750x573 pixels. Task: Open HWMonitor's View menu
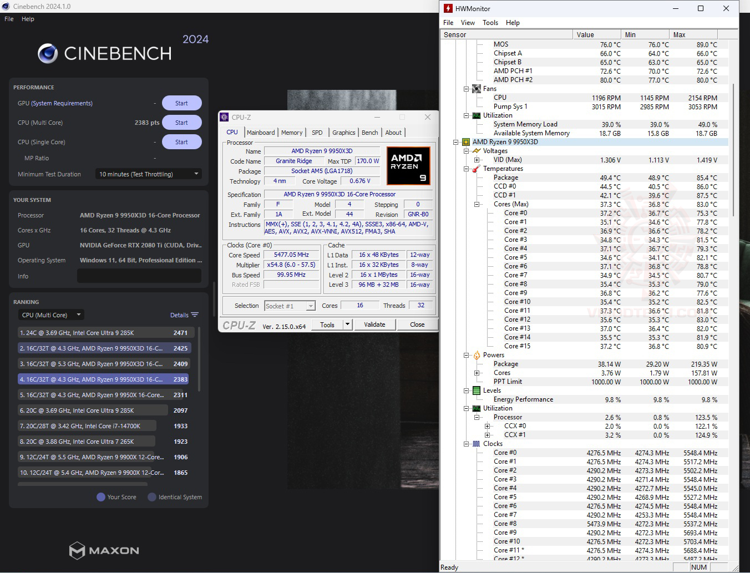click(x=468, y=23)
